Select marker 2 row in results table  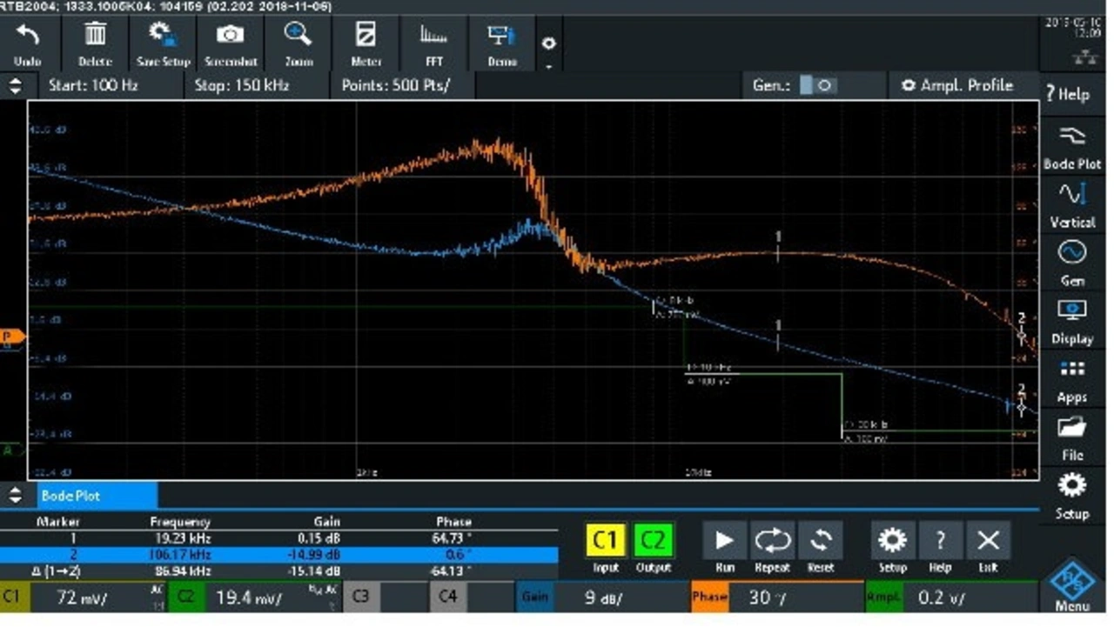click(x=278, y=554)
